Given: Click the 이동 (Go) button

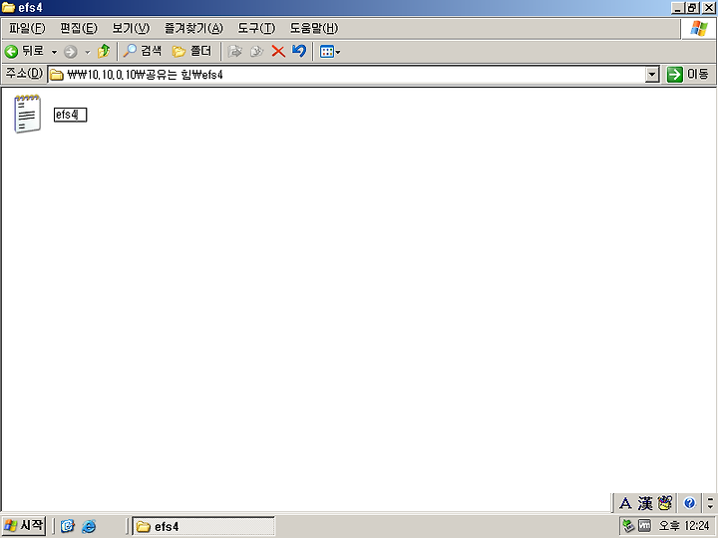Looking at the screenshot, I should (688, 74).
